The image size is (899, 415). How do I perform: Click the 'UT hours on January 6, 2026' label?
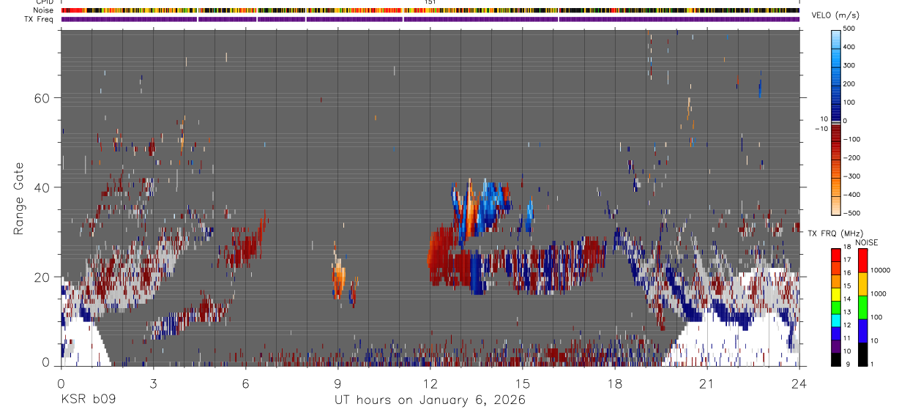click(430, 400)
